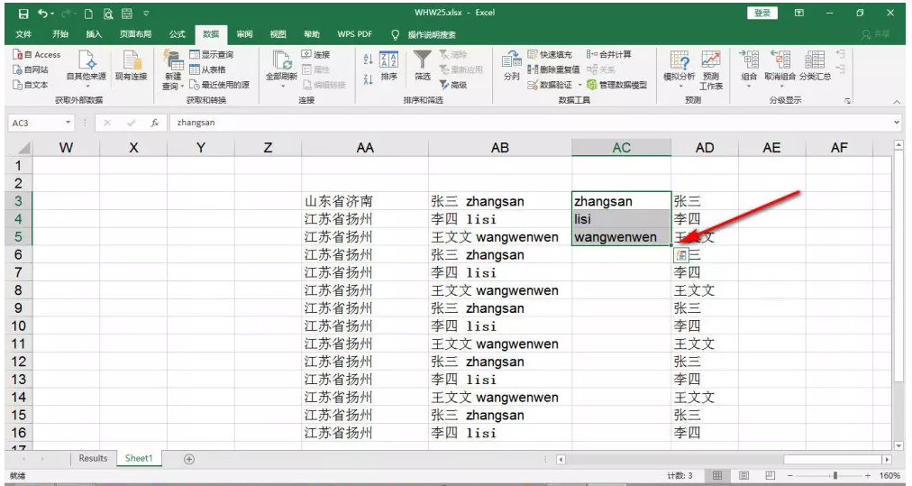
Task: Expand the Name Box dropdown arrow
Action: (x=68, y=123)
